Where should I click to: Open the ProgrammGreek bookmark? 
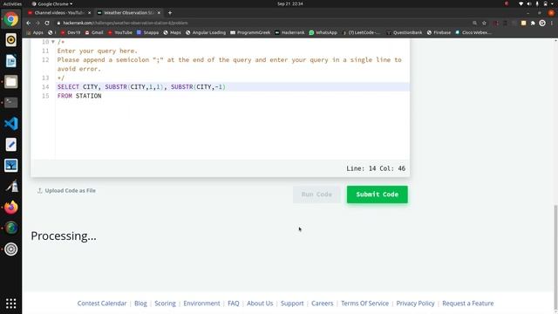point(250,32)
